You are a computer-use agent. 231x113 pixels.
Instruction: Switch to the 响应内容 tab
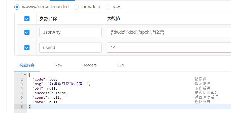(x=27, y=65)
